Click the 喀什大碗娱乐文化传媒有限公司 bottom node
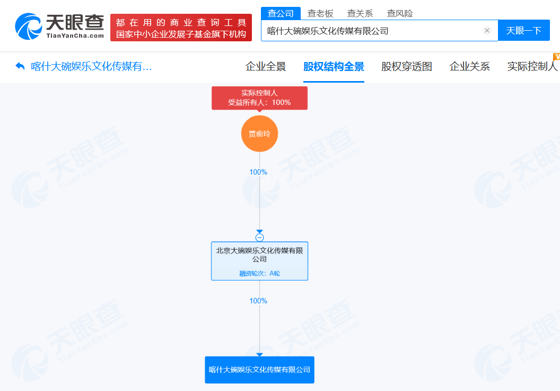The height and width of the screenshot is (391, 560). (259, 370)
